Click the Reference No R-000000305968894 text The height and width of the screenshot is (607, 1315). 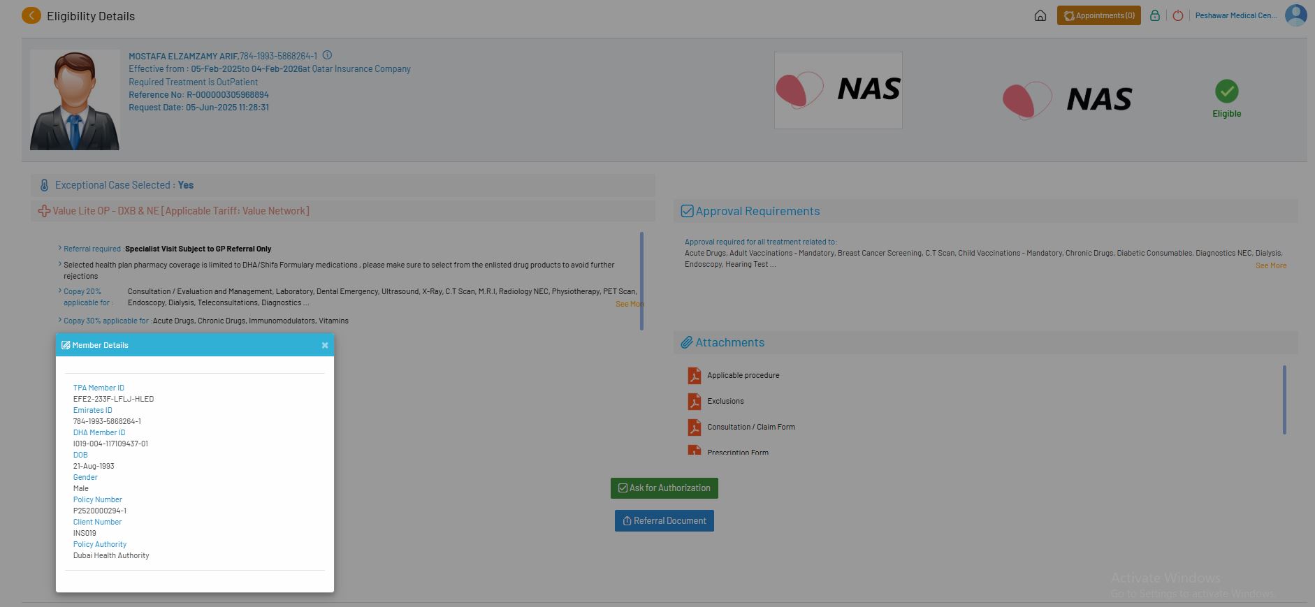198,95
